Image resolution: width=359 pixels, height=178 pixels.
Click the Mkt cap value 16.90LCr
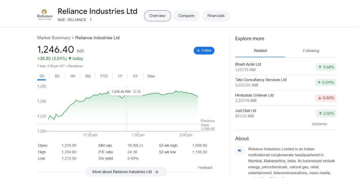135,146
